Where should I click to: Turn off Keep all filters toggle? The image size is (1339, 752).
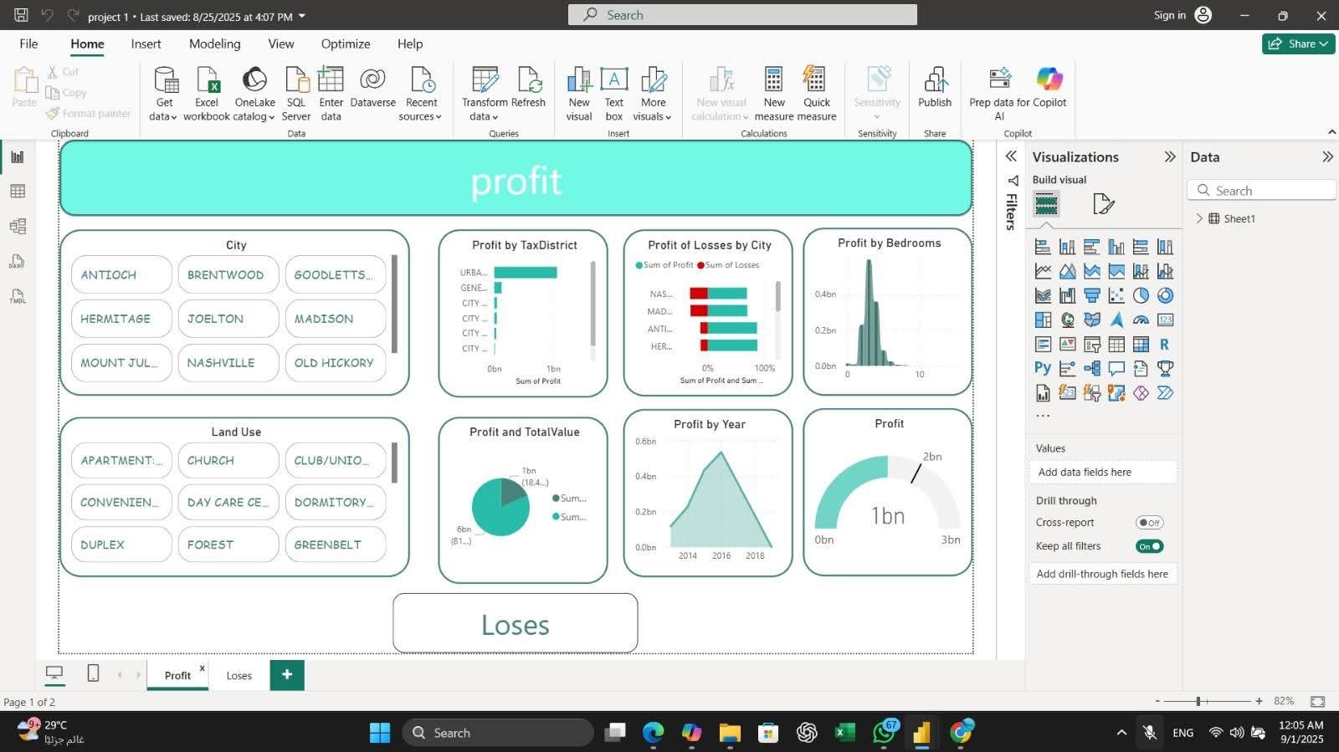[1149, 546]
